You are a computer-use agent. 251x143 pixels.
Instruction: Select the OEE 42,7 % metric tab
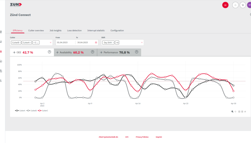point(32,52)
